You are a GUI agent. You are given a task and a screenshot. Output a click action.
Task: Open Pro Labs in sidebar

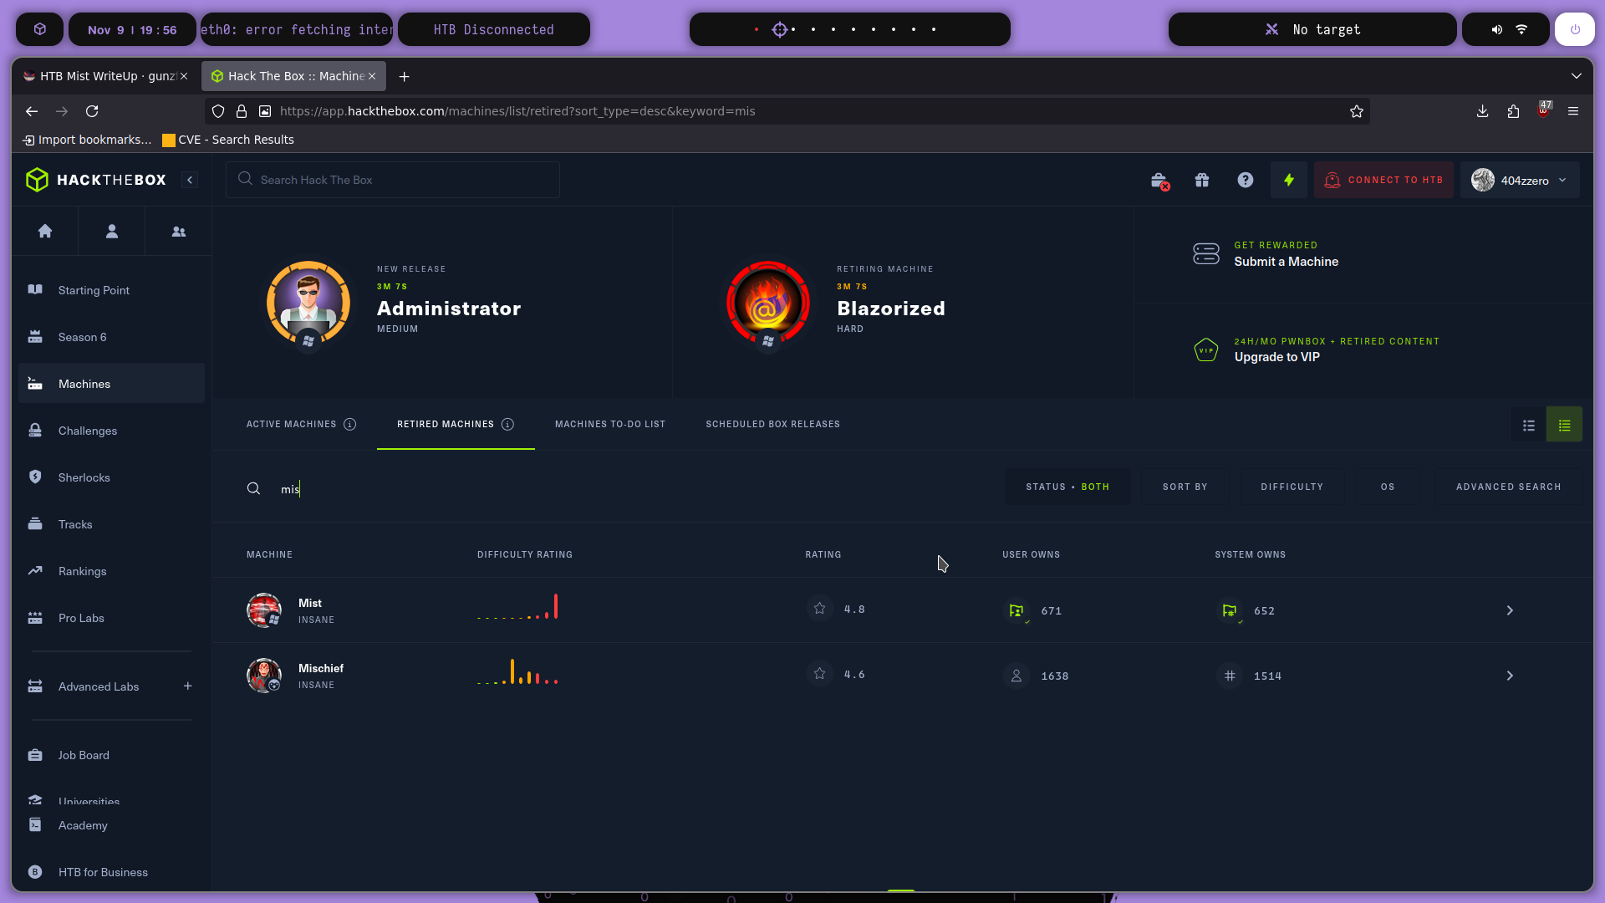click(x=111, y=618)
